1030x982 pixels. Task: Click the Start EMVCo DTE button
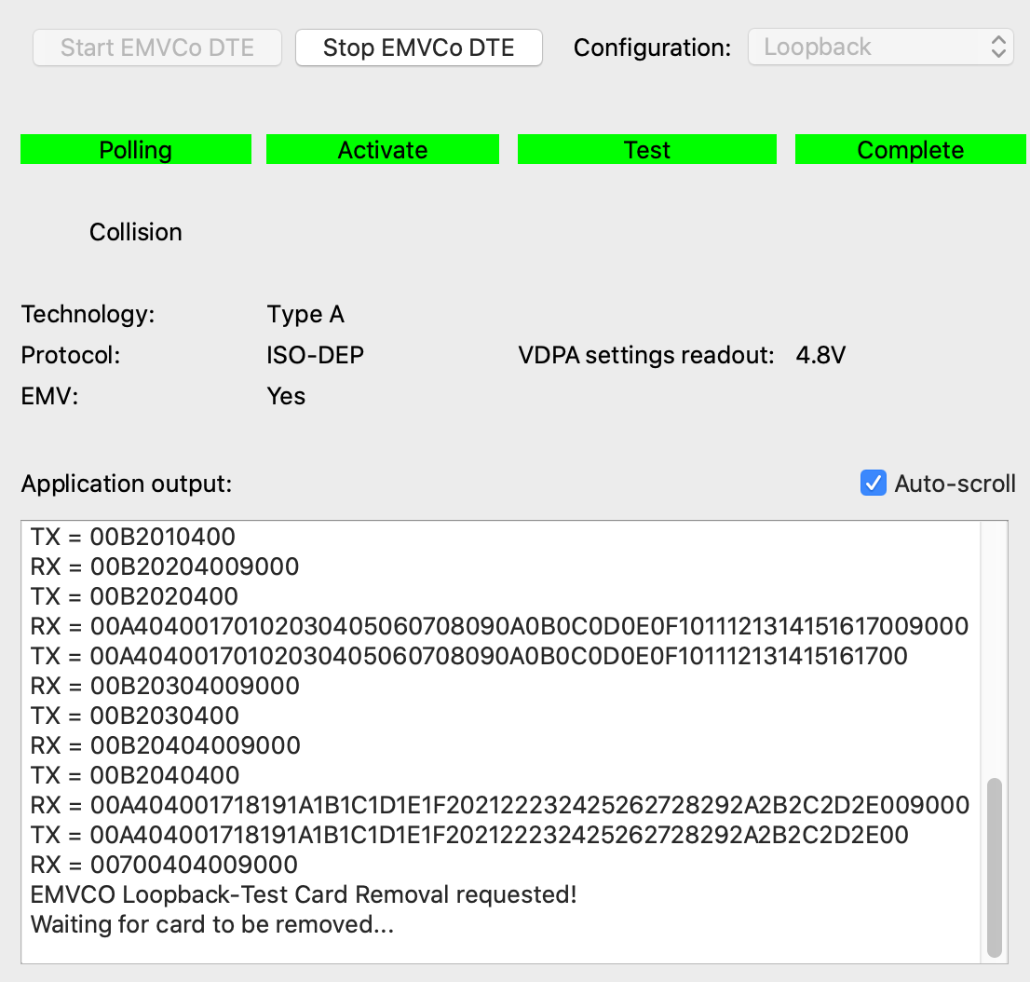pos(157,48)
